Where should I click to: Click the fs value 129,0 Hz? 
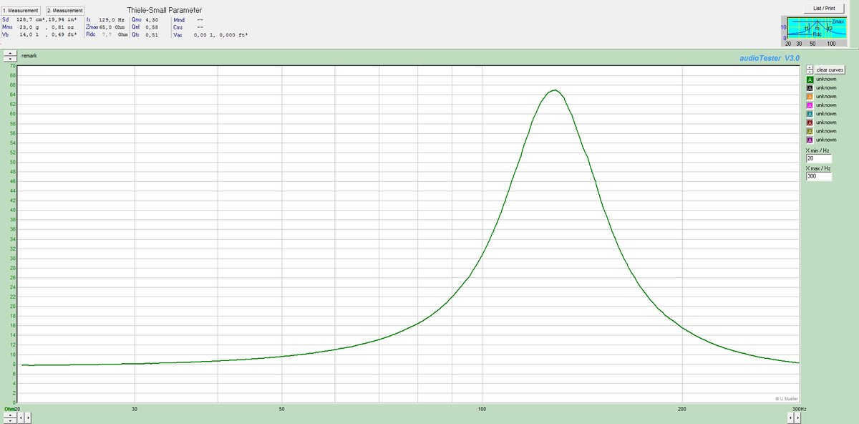click(x=112, y=20)
